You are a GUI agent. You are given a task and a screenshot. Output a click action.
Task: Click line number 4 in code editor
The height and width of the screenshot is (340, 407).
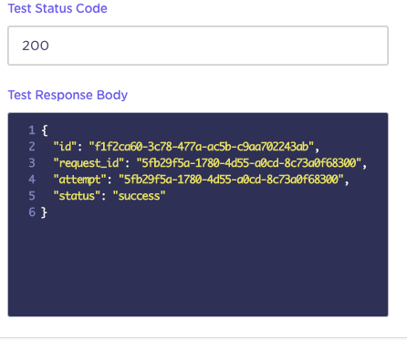click(x=32, y=180)
